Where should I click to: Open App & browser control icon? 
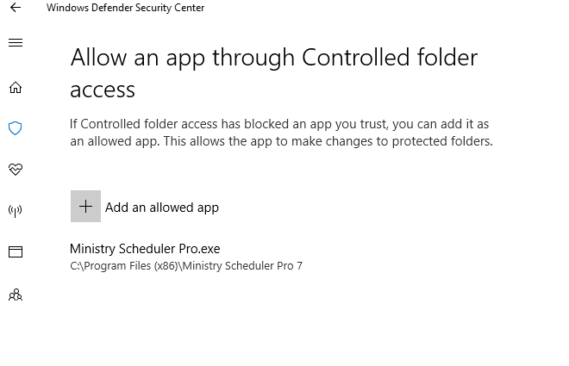tap(16, 252)
